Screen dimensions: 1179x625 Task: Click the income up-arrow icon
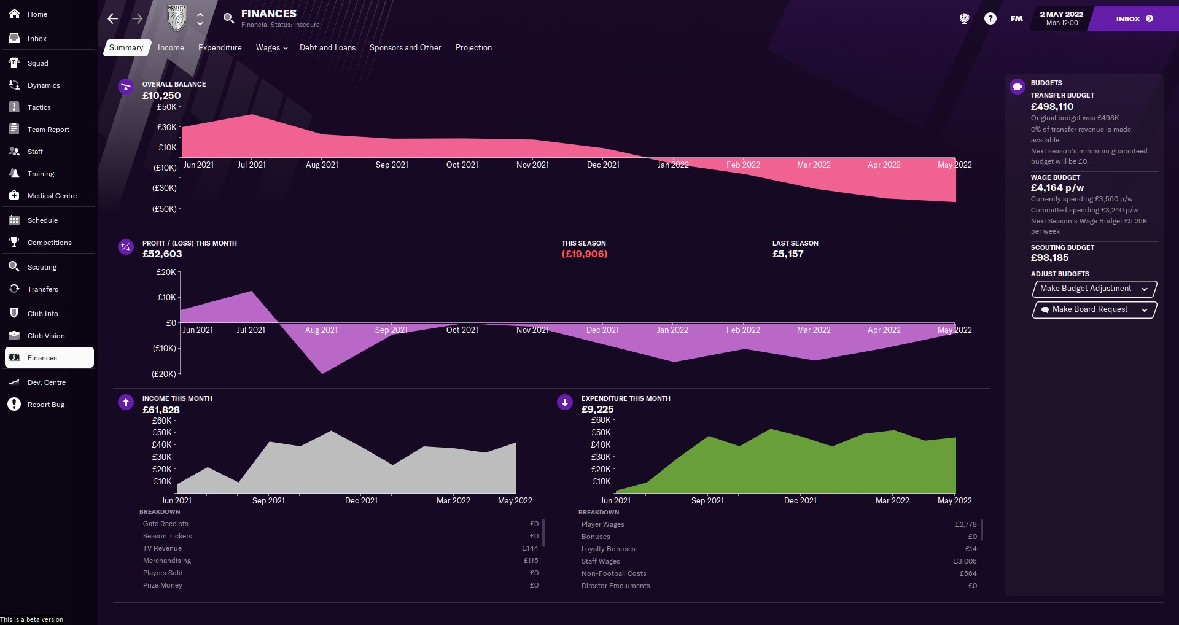tap(126, 402)
